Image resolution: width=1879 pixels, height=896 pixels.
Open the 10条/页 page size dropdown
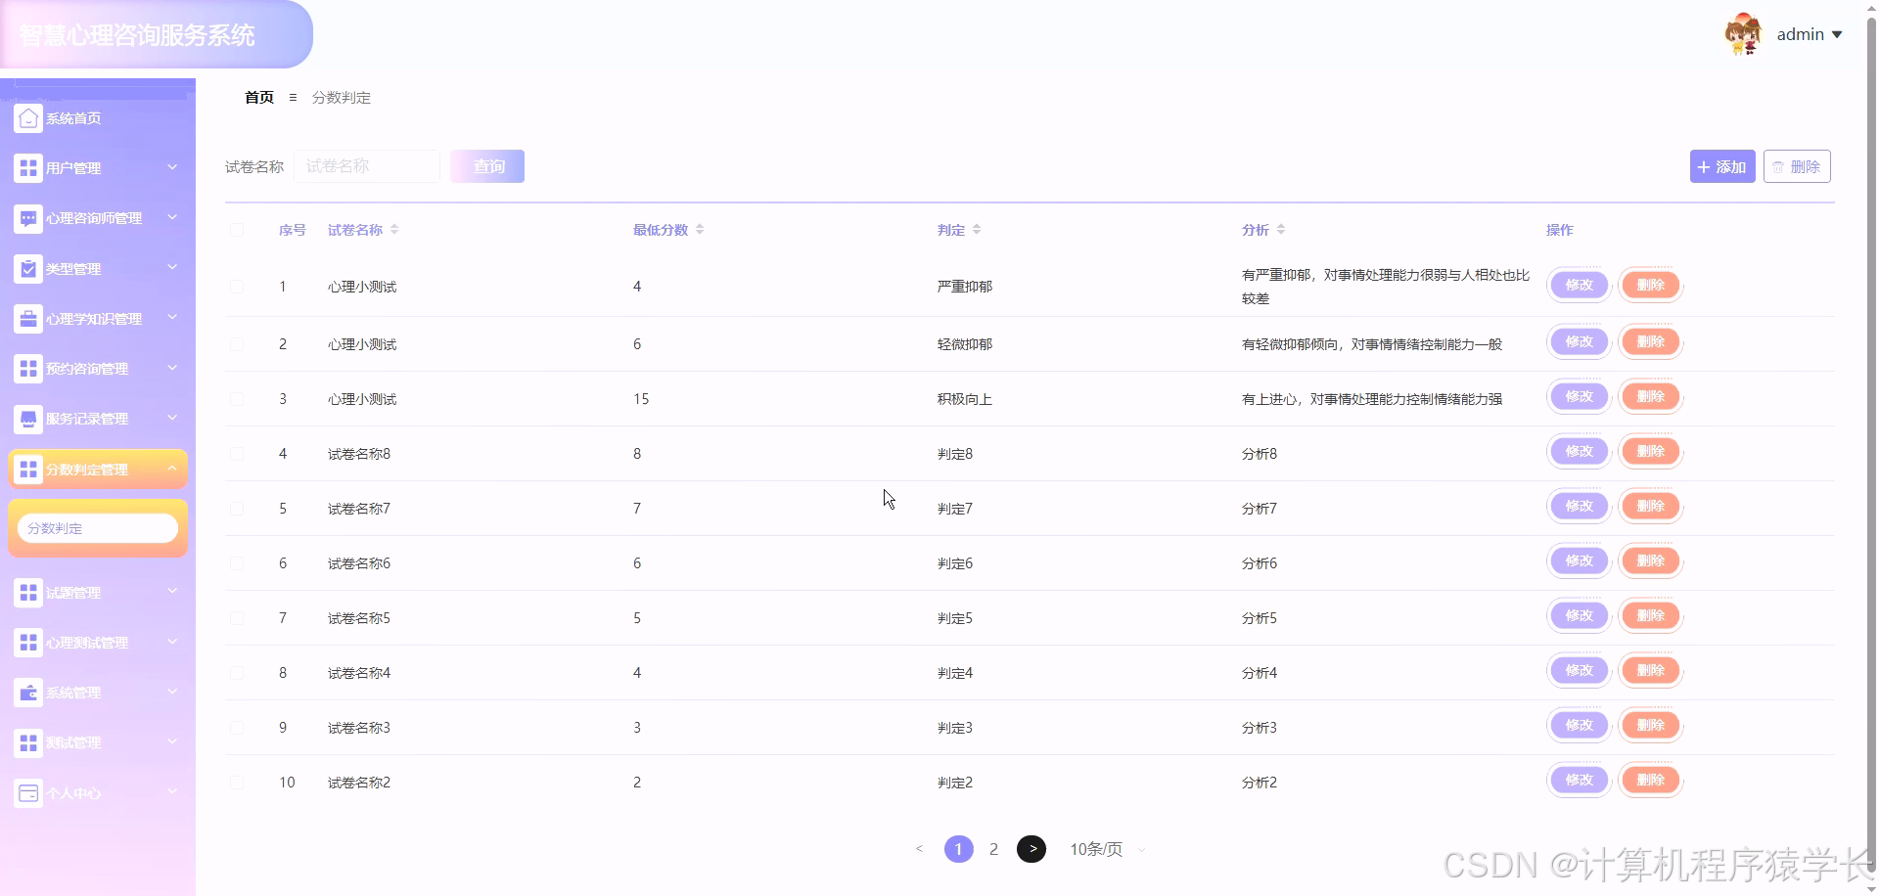pos(1096,849)
